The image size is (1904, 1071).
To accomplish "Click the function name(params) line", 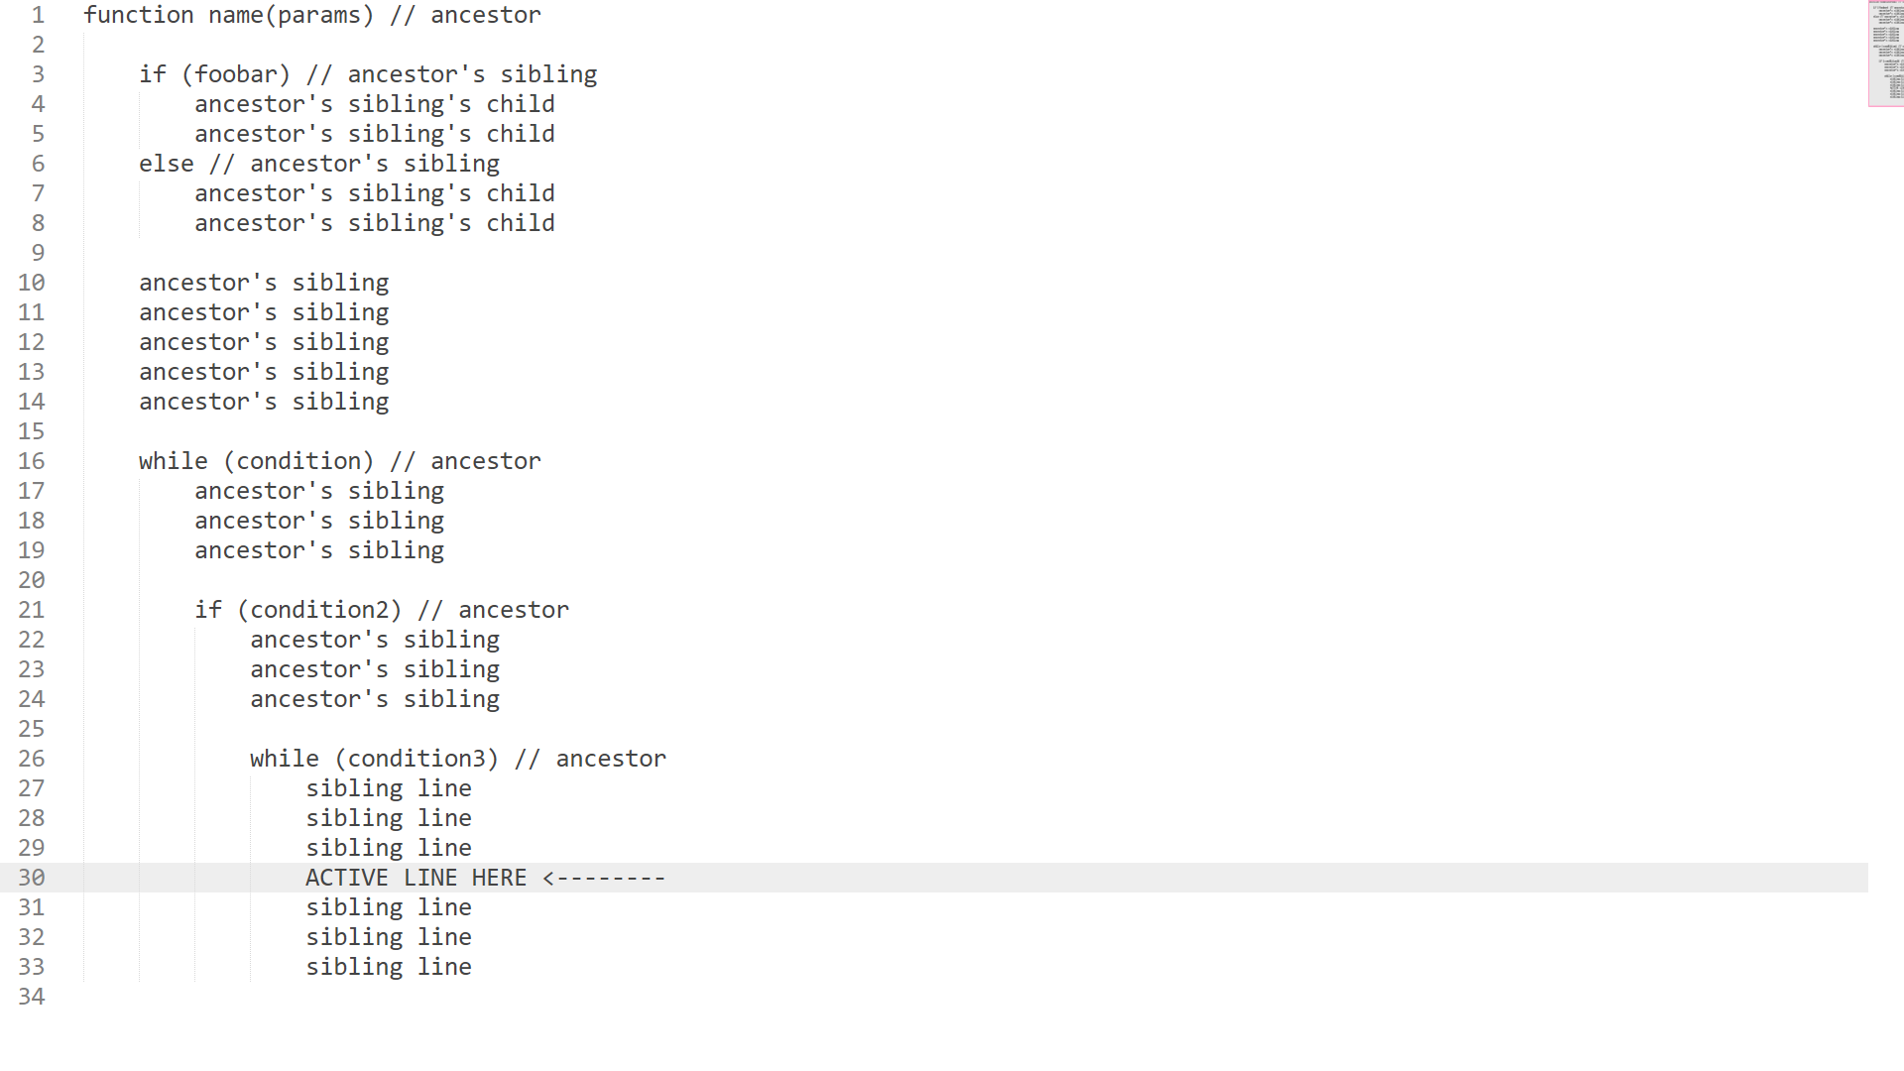I will (312, 15).
